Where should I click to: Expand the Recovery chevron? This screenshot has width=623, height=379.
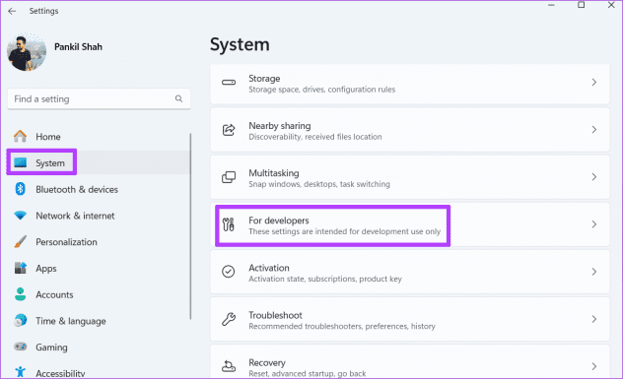[594, 366]
